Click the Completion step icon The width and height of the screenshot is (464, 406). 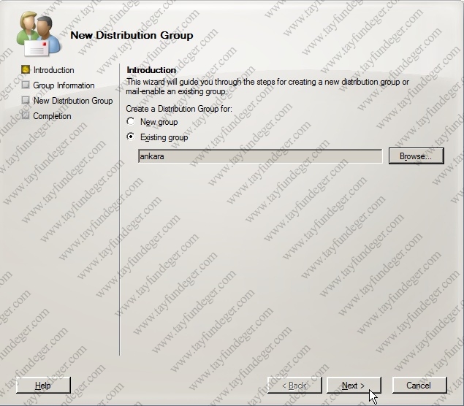click(26, 115)
